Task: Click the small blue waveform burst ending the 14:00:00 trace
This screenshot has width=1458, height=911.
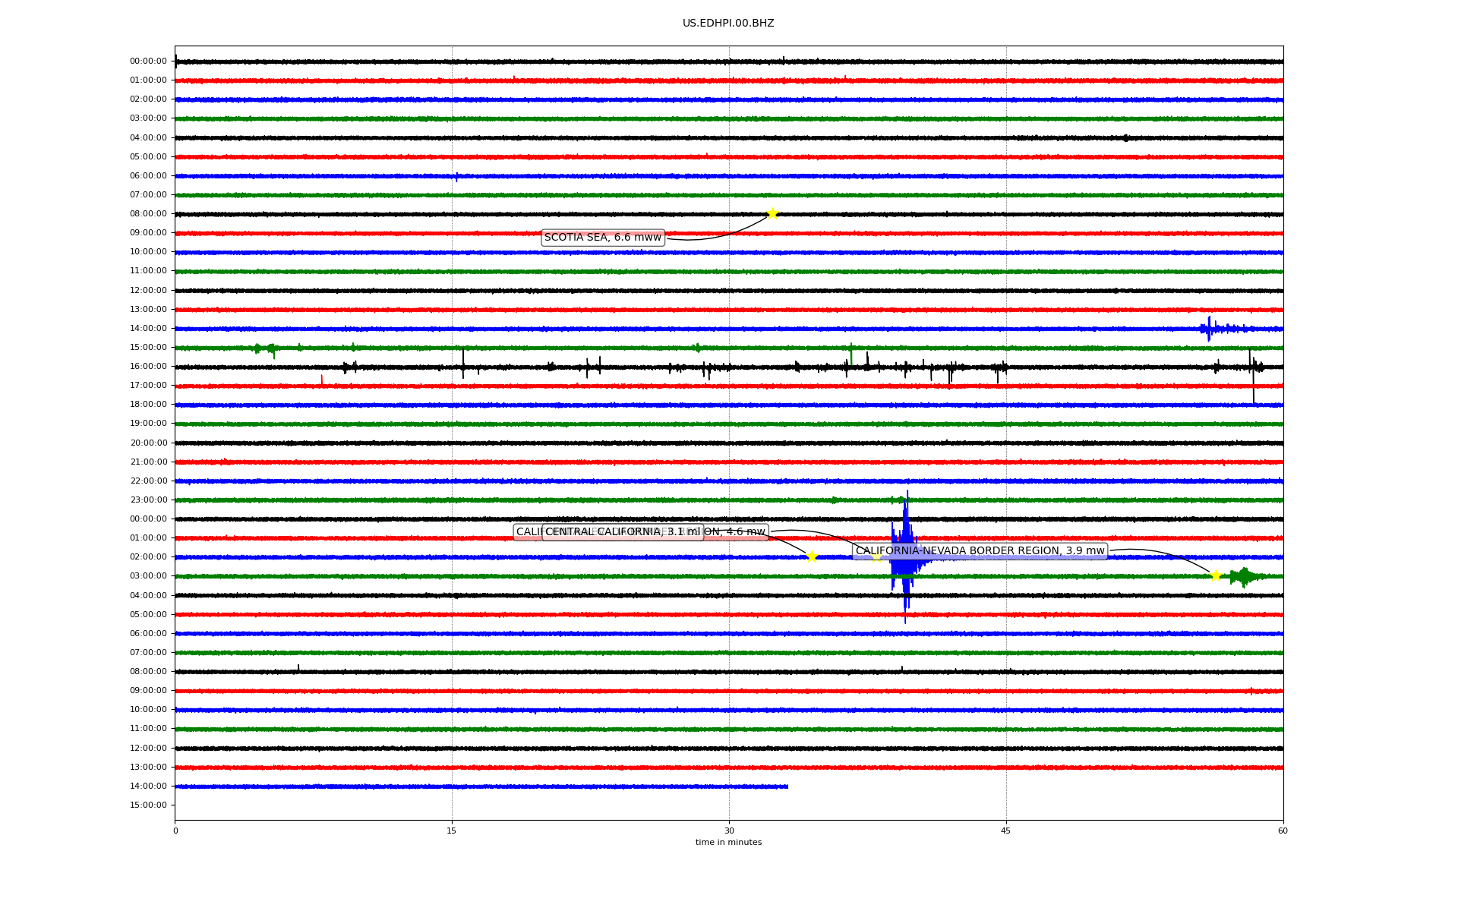Action: tap(1221, 329)
